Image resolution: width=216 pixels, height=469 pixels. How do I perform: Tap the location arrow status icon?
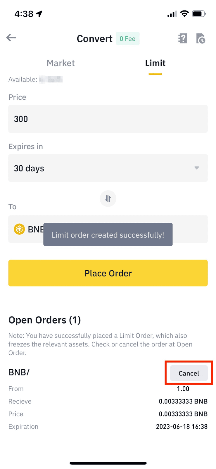pyautogui.click(x=39, y=14)
